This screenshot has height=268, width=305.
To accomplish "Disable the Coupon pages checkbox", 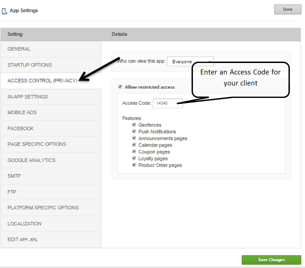I will coord(134,152).
